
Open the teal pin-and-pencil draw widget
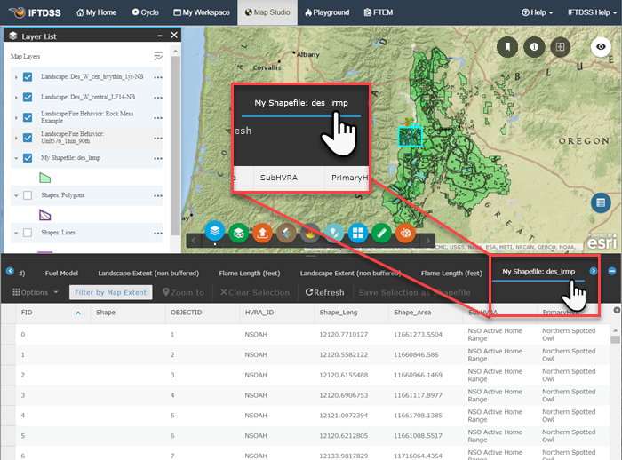pos(334,233)
